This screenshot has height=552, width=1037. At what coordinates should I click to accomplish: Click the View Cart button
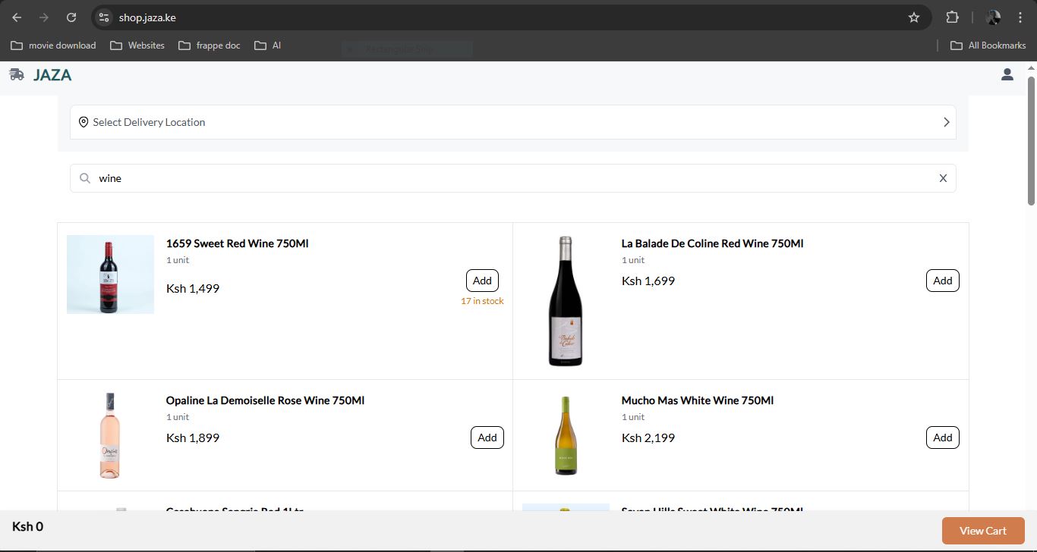[x=982, y=531]
